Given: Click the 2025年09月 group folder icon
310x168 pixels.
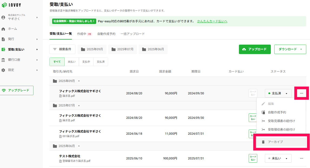Looking at the screenshot, I should (55, 81).
